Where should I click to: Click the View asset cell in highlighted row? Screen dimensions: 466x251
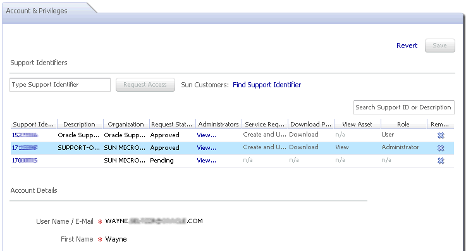[x=342, y=147]
